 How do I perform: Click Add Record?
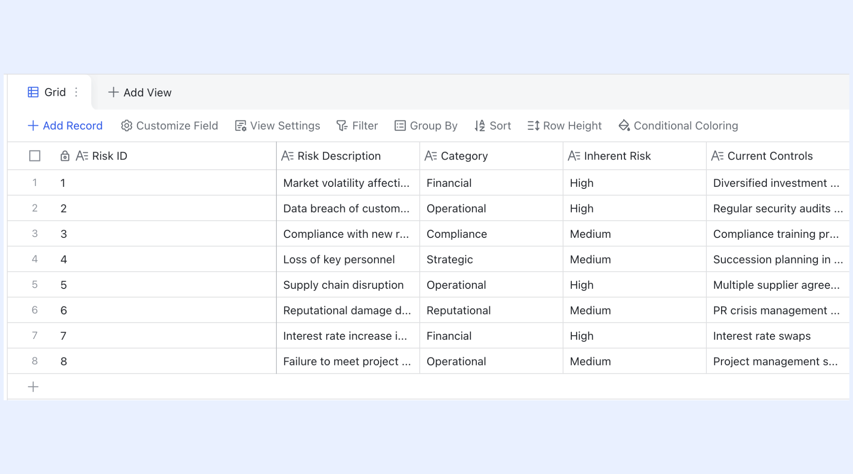tap(65, 126)
